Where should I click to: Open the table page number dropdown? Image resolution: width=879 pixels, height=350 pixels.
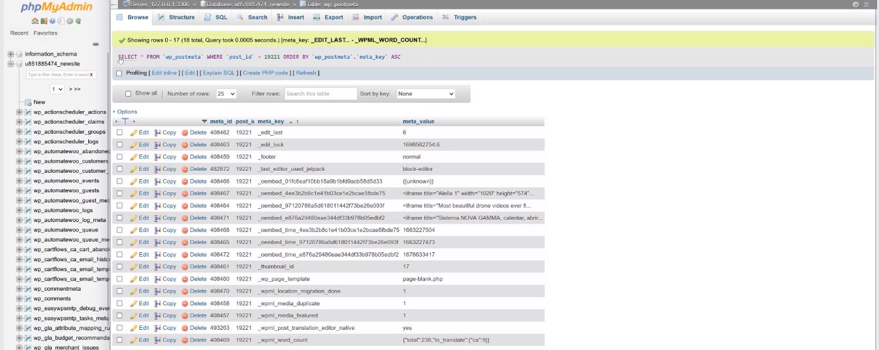(58, 89)
